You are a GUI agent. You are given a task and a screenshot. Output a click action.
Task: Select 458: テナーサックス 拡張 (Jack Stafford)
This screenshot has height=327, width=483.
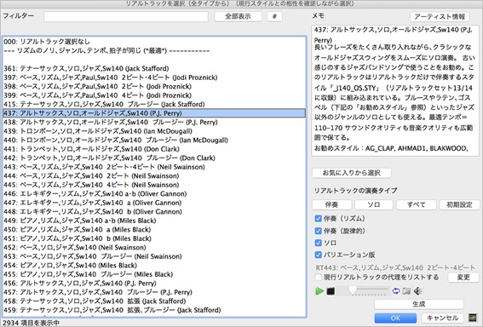coord(154,301)
